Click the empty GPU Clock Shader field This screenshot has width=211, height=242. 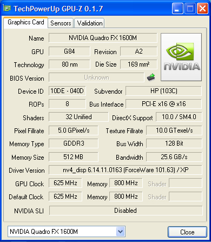[186, 183]
